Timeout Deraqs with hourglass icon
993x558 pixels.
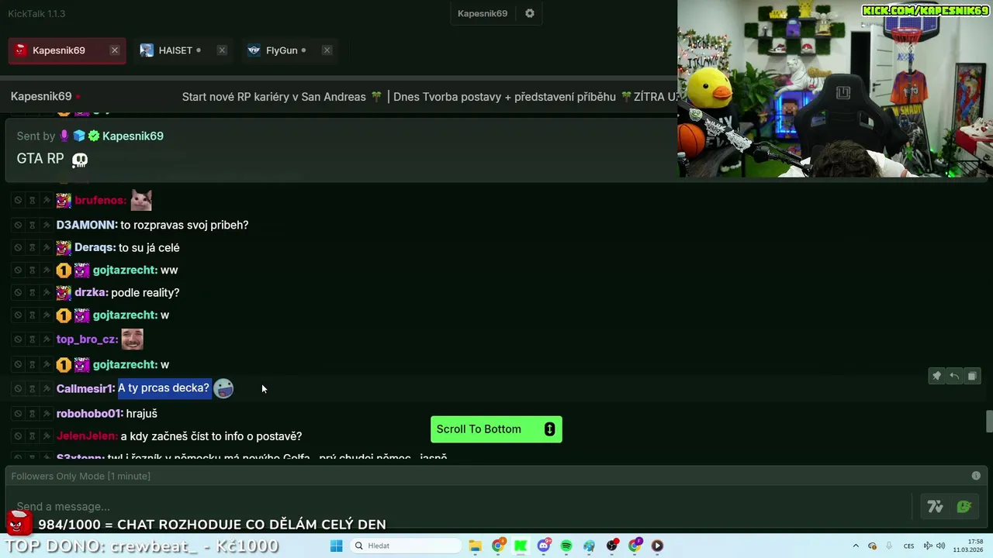coord(32,248)
